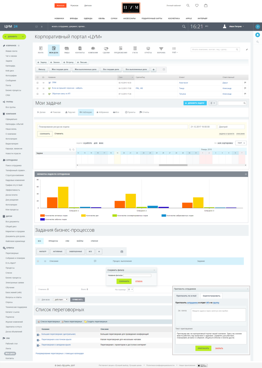Image resolution: width=262 pixels, height=368 pixels.
Task: Open the ГАНТ view dropdown
Action: [241, 143]
